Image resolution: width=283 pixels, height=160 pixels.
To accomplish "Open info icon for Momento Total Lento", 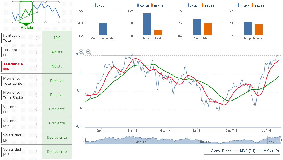I will [36, 81].
